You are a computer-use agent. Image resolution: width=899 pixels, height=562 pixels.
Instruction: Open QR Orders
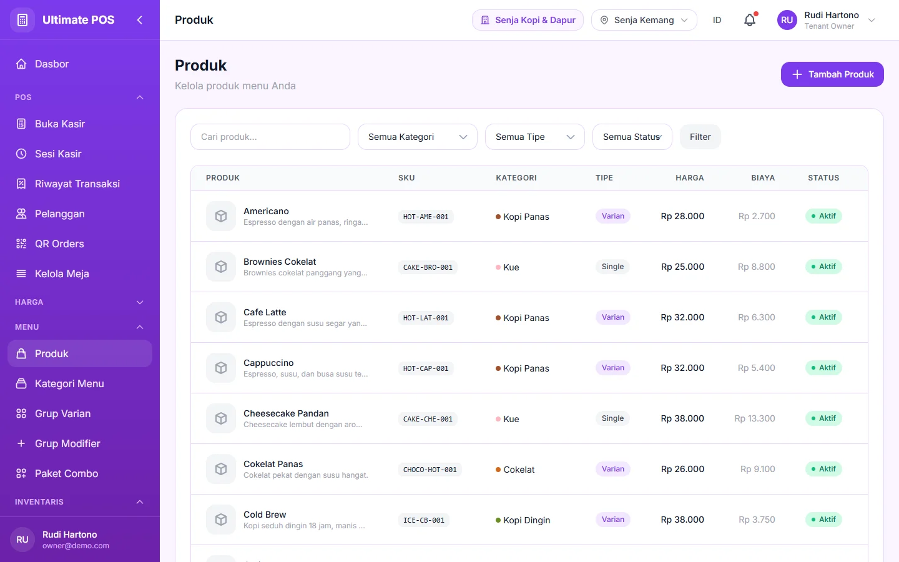click(x=80, y=244)
